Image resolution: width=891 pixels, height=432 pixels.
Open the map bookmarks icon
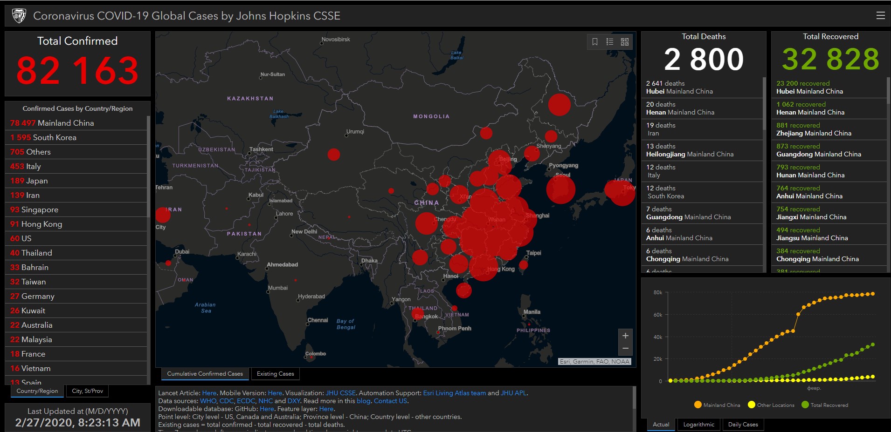595,42
